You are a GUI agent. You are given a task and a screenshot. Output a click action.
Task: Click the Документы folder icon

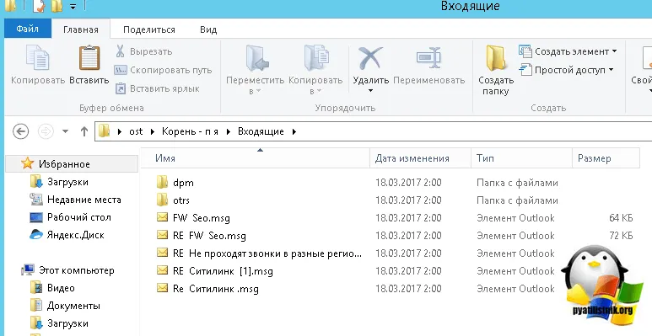[36, 306]
